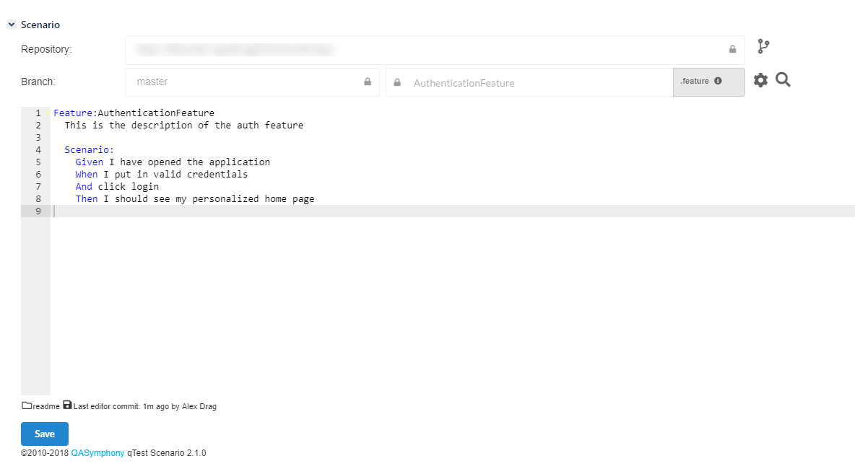The image size is (860, 469).
Task: Click the lock icon in Repository field
Action: tap(732, 50)
